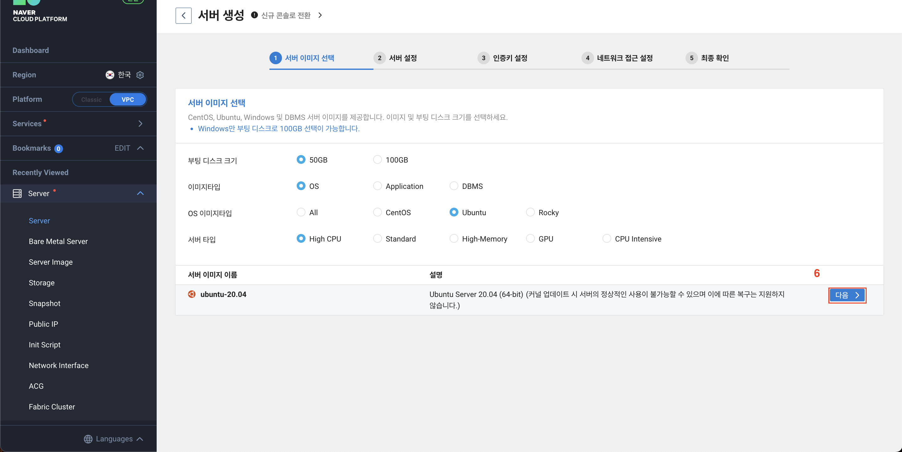Select the 100GB boot disk option

tap(377, 160)
